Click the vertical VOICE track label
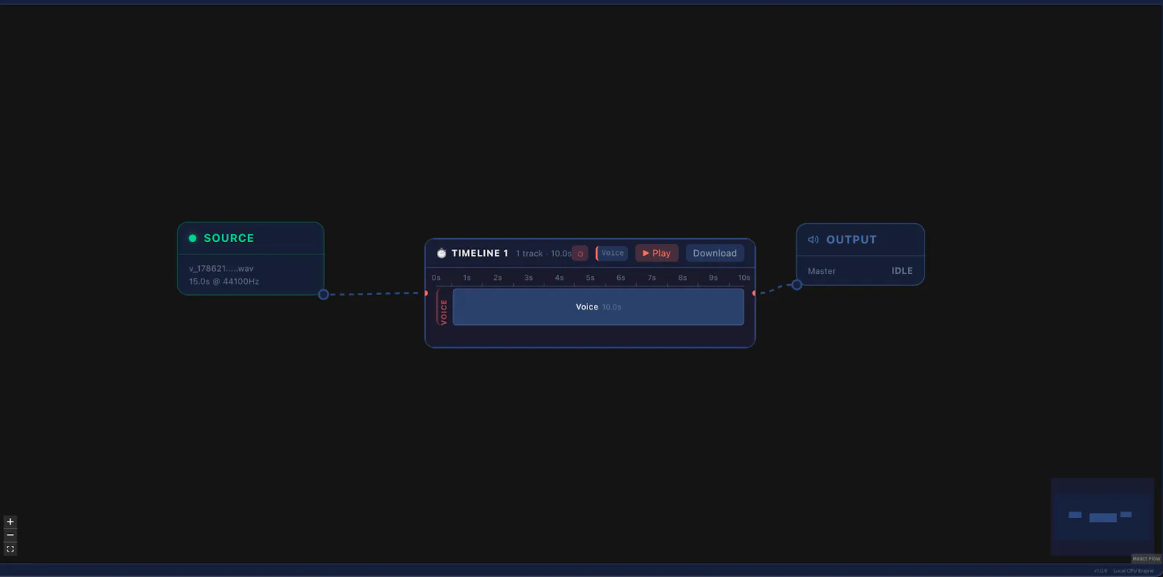 click(443, 311)
